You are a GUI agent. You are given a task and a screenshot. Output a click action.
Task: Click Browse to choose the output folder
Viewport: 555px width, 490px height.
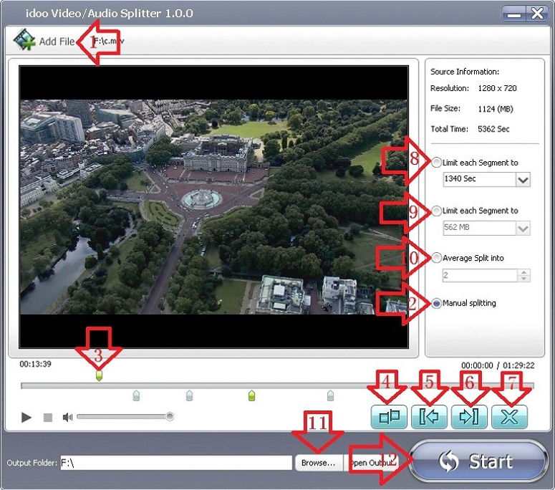317,463
